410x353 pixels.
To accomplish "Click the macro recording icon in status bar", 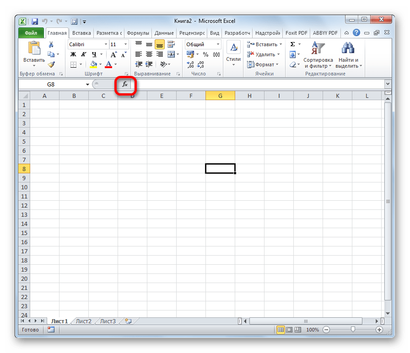I will tap(51, 330).
